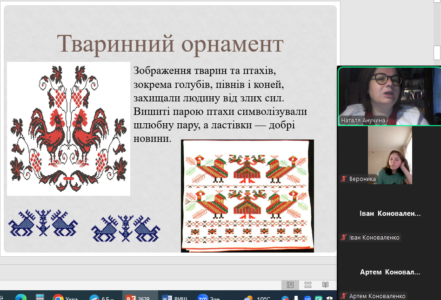This screenshot has width=441, height=300.
Task: Open Google Chrome taskbar window
Action: pos(65,298)
